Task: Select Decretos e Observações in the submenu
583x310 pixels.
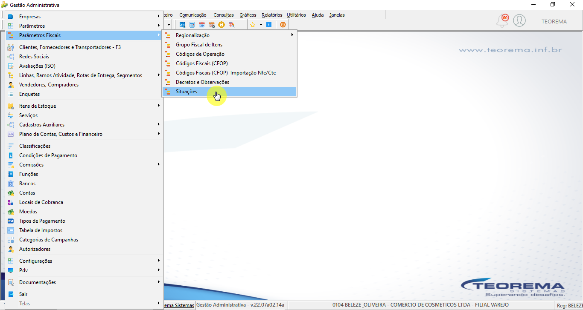Action: (229, 82)
